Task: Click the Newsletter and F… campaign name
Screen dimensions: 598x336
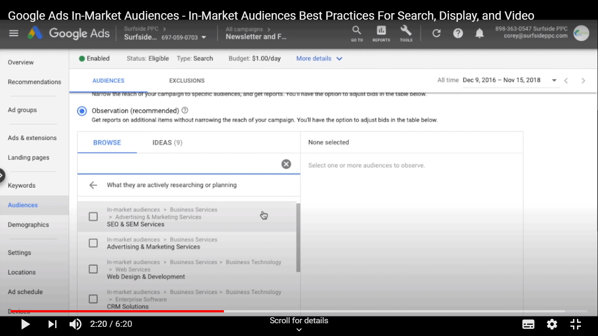Action: coord(257,37)
